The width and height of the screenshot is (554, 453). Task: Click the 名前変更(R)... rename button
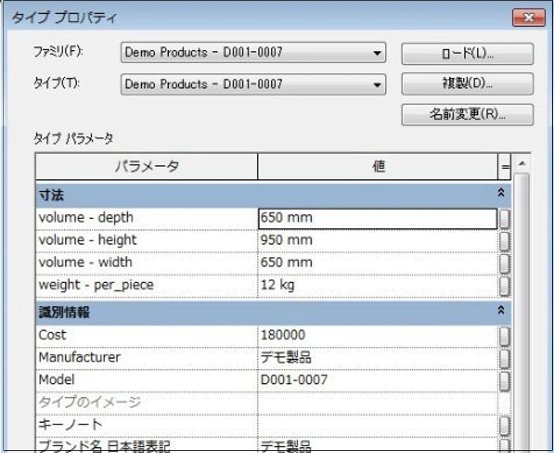pyautogui.click(x=467, y=115)
